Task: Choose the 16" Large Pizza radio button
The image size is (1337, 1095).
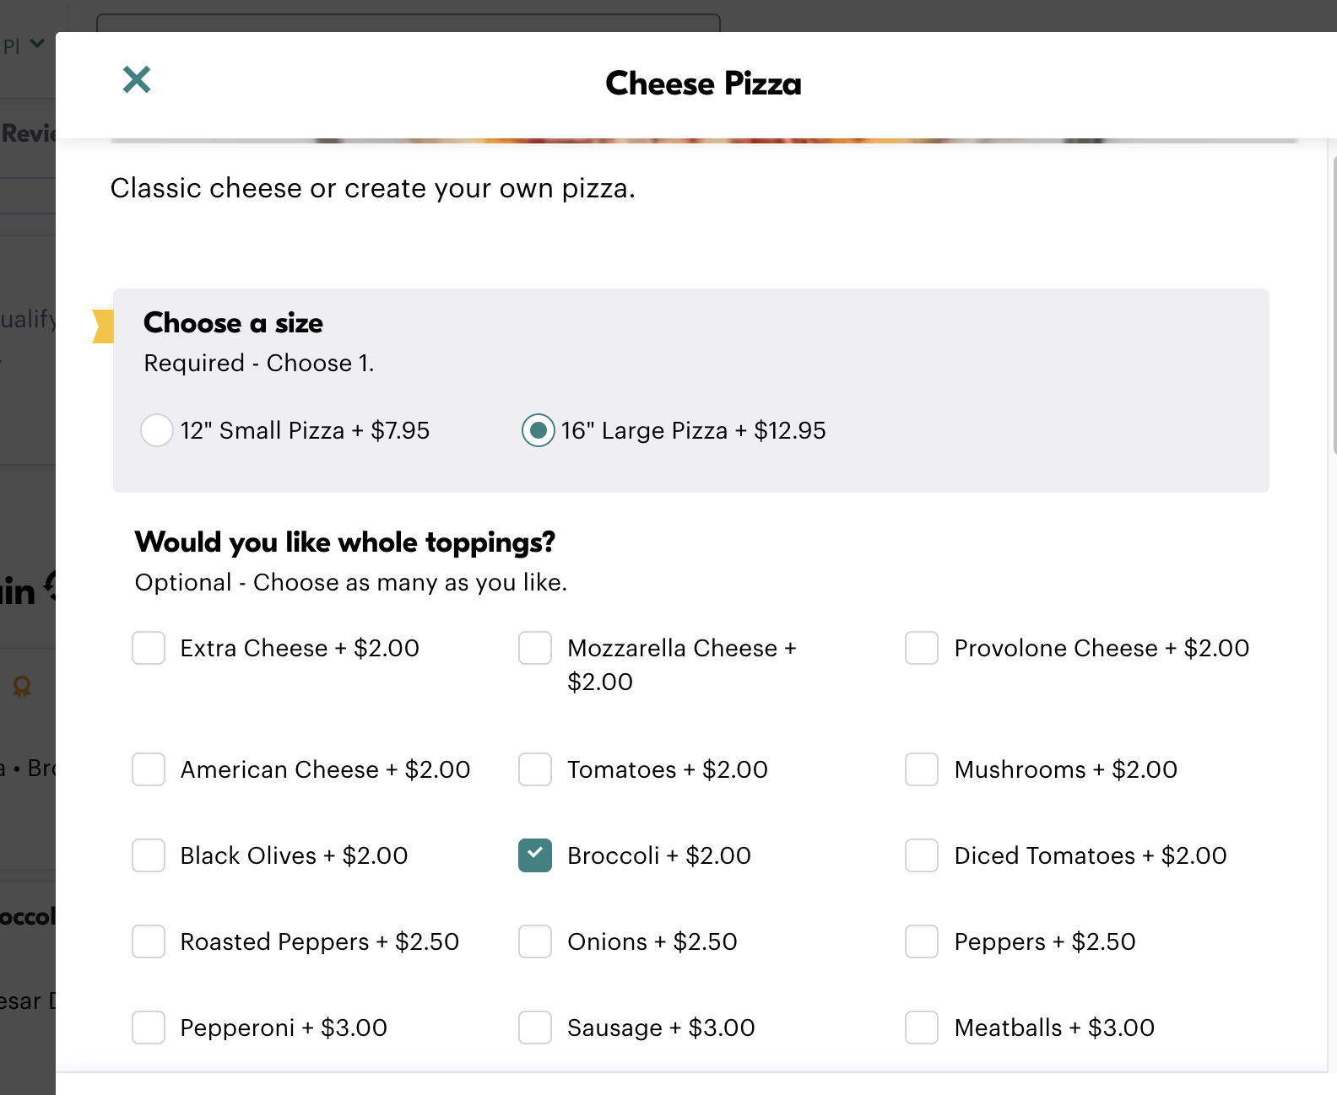Action: pos(539,430)
